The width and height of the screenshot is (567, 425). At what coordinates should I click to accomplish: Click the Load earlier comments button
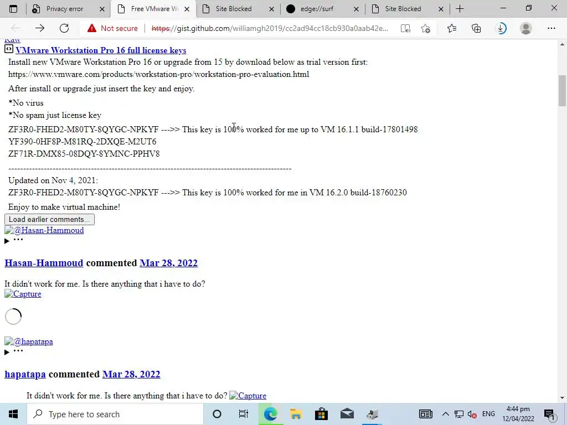49,219
